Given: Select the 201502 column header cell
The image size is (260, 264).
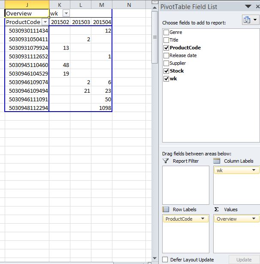Looking at the screenshot, I should 60,22.
